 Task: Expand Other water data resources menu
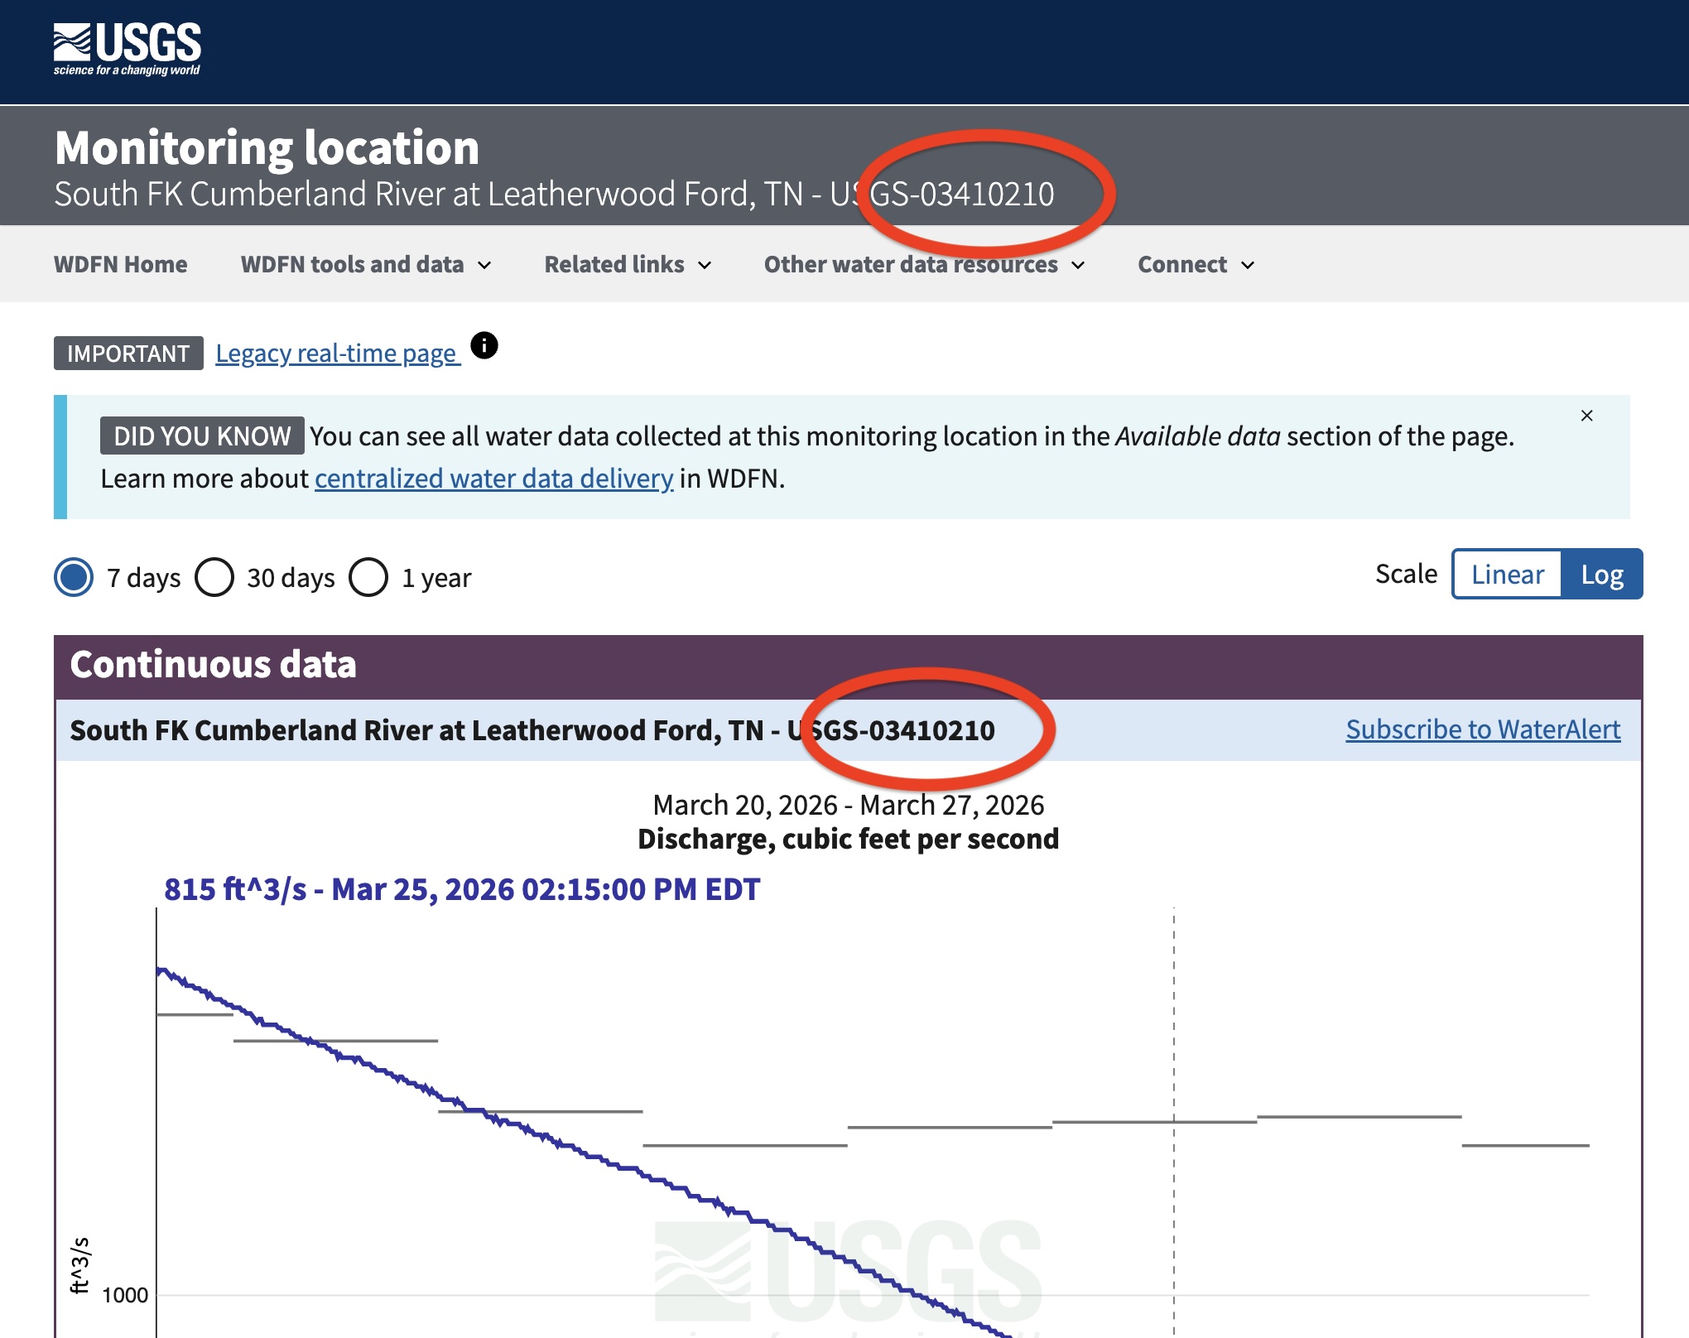click(x=924, y=264)
